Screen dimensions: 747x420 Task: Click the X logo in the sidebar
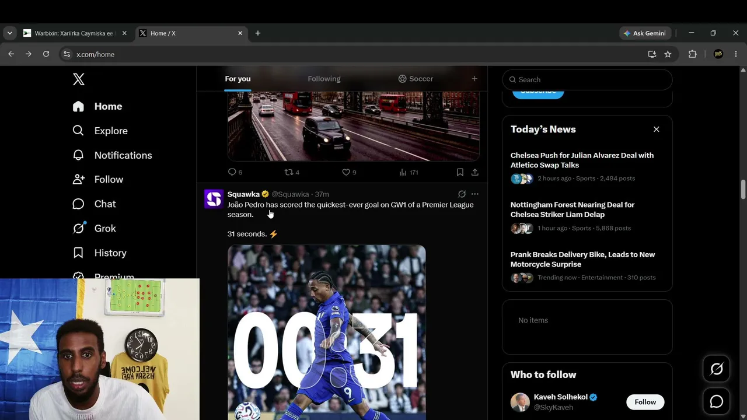click(79, 79)
